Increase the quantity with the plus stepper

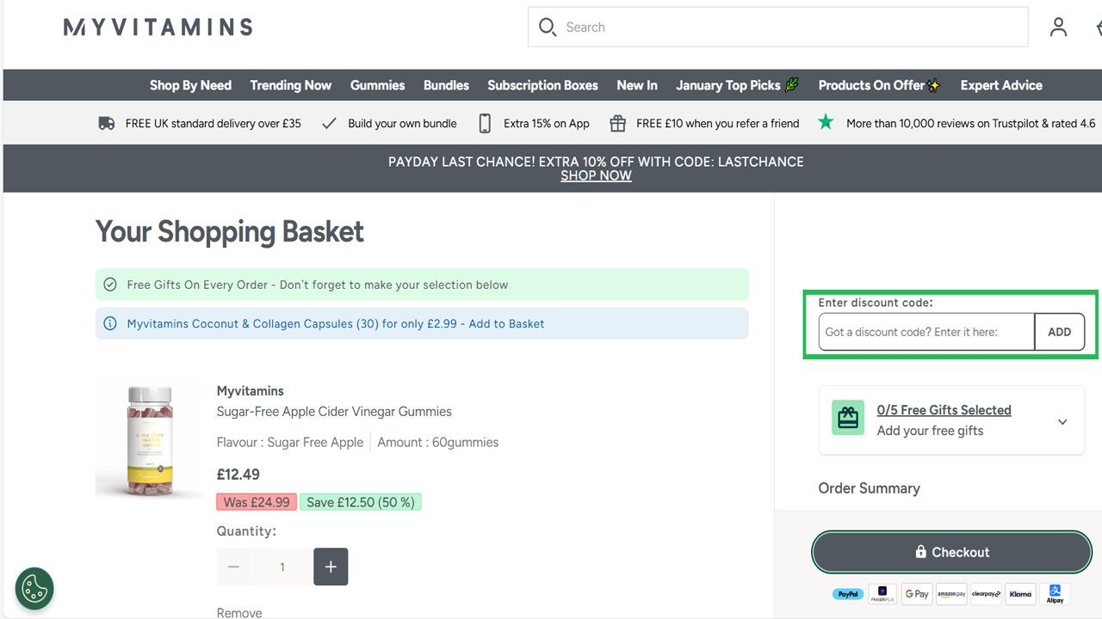[x=331, y=567]
